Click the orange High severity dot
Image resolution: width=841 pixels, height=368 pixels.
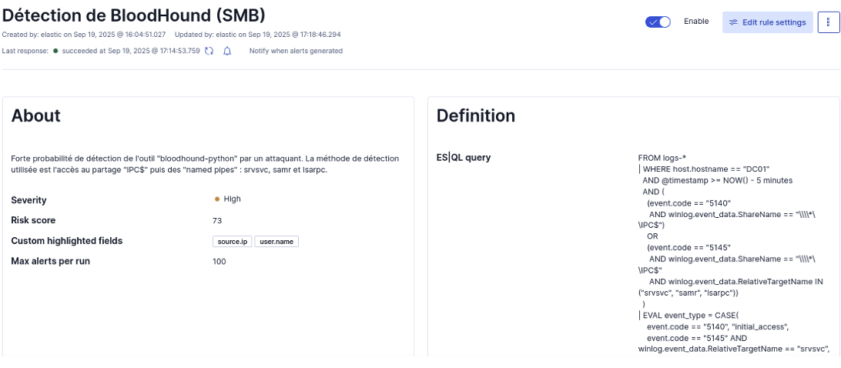pos(217,199)
